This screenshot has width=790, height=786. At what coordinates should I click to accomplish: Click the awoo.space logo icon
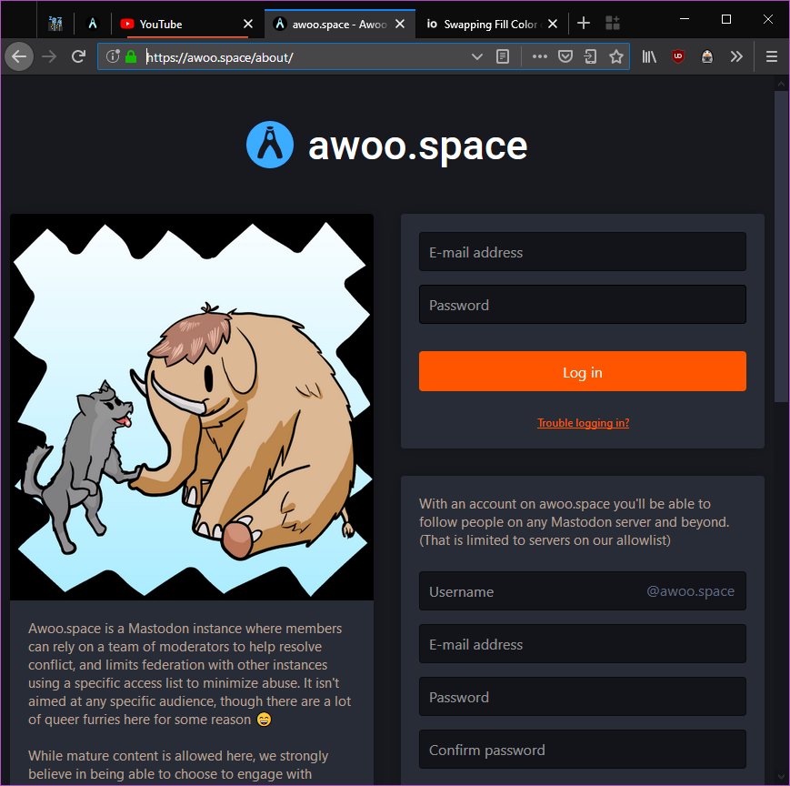(270, 145)
